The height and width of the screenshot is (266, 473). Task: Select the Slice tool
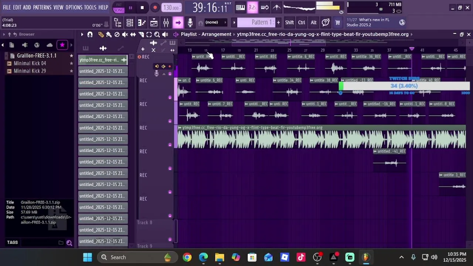click(x=141, y=34)
